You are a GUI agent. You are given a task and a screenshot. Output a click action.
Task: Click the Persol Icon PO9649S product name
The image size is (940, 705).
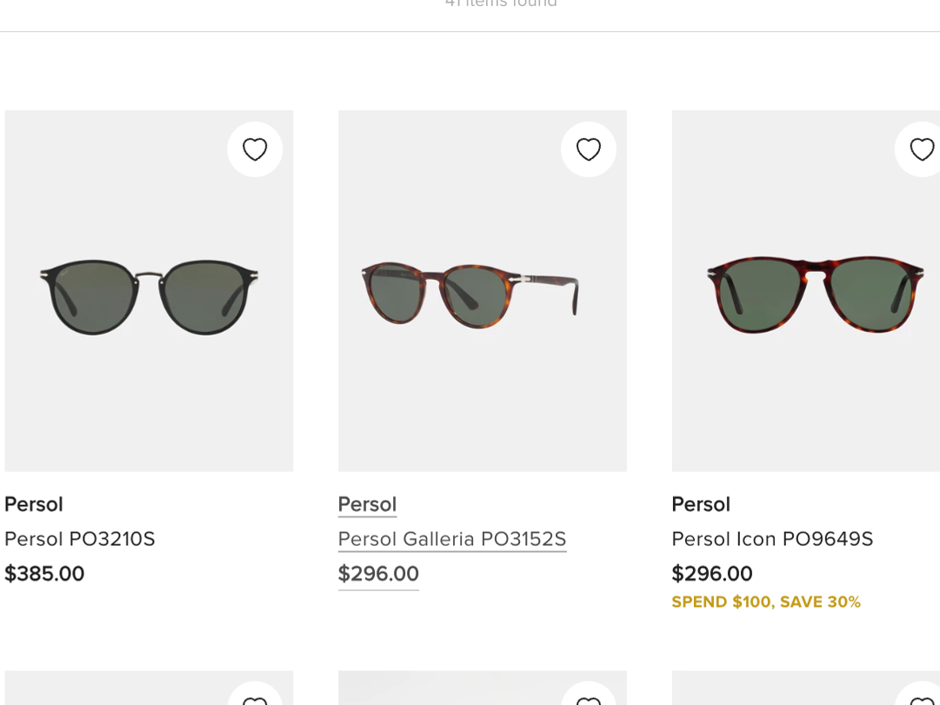tap(772, 539)
